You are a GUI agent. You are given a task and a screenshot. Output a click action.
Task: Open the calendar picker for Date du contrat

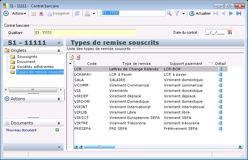click(230, 32)
